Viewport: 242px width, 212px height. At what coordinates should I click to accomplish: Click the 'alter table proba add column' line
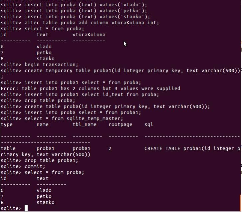click(80, 23)
